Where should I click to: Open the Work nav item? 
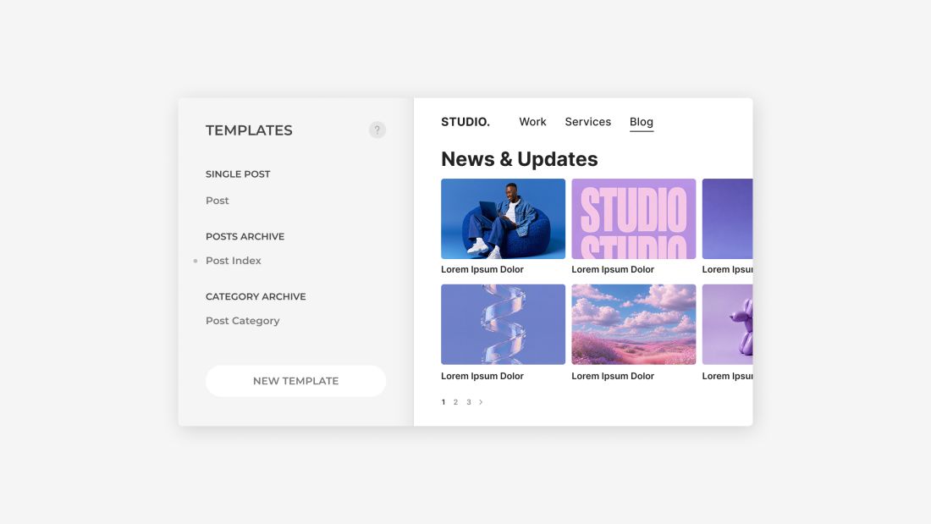[532, 122]
